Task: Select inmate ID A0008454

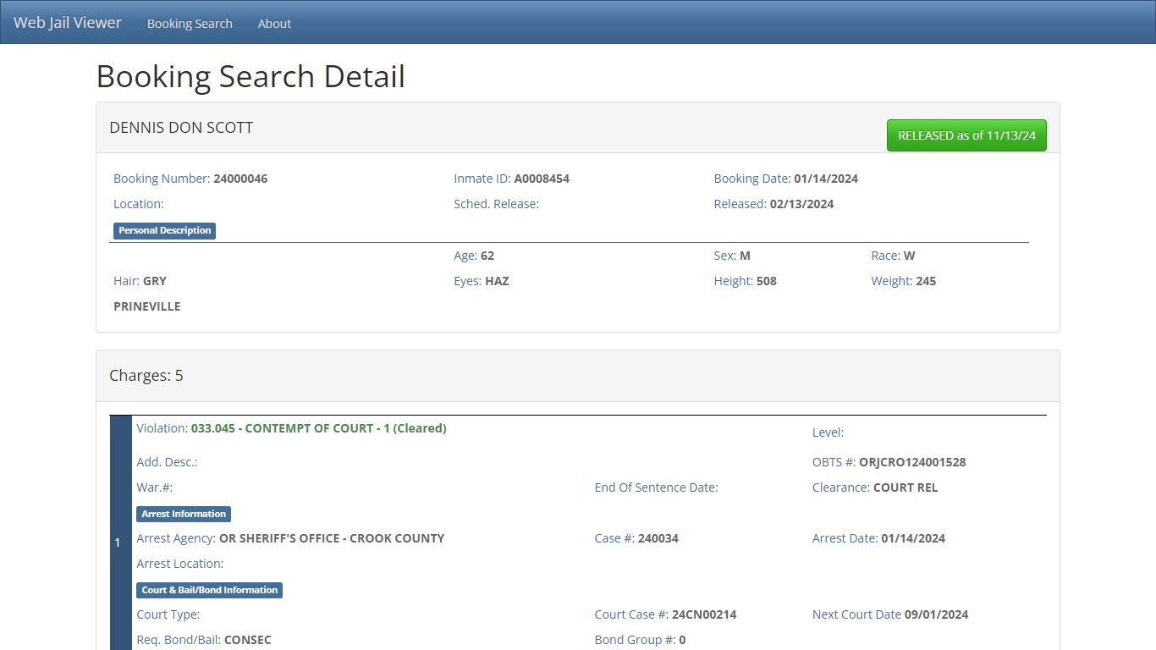Action: pyautogui.click(x=542, y=179)
